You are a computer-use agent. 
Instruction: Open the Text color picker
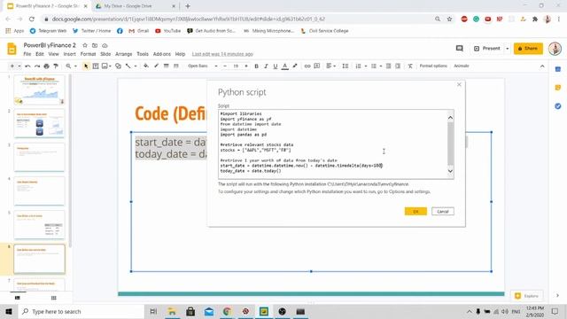[x=285, y=66]
